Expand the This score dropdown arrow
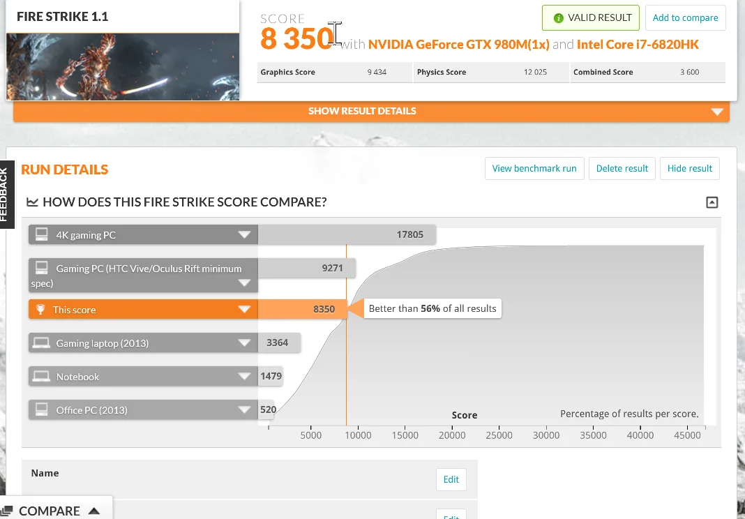745x519 pixels. point(244,310)
